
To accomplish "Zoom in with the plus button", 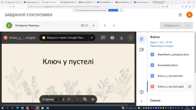I will coord(93,99).
